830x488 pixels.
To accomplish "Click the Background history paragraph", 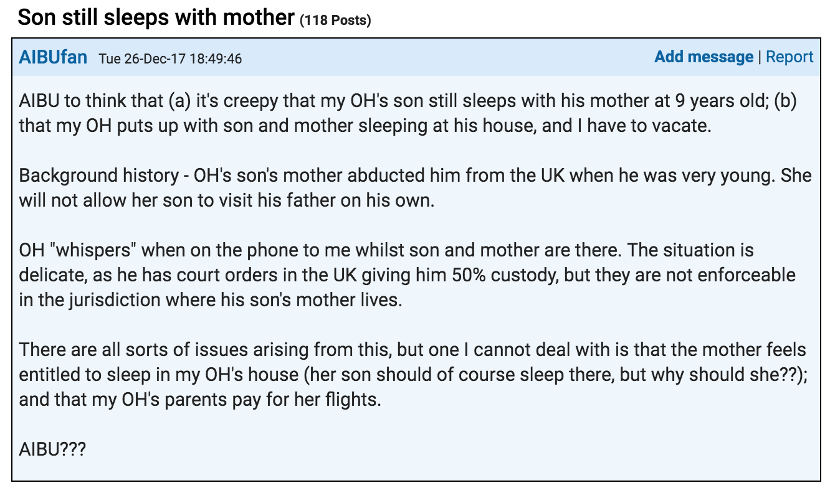I will tap(415, 187).
